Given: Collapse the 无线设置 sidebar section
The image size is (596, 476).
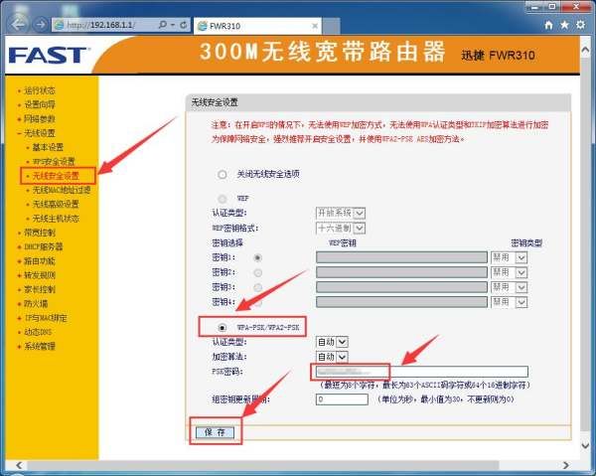Looking at the screenshot, I should [40, 133].
